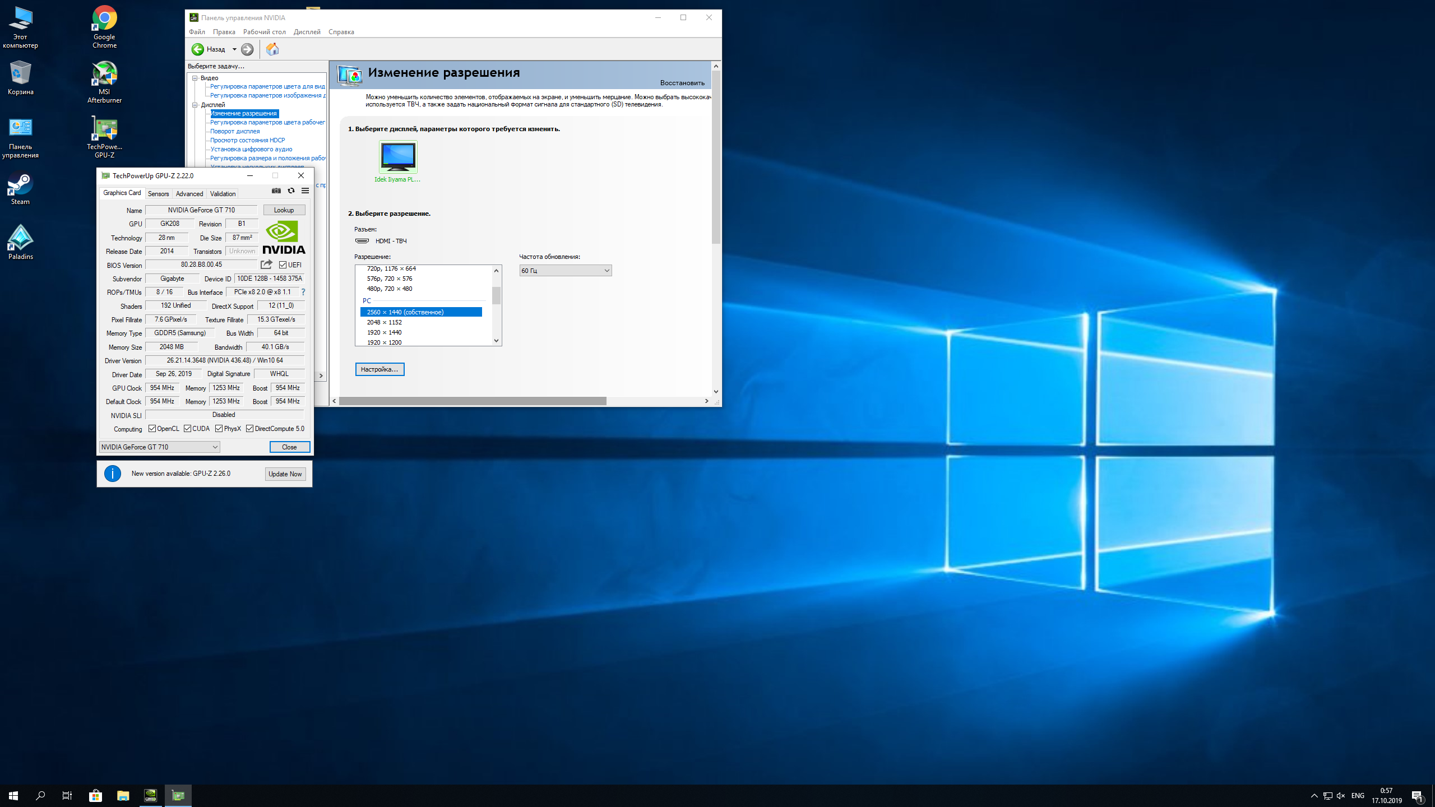
Task: Toggle the UEFI checkbox
Action: click(x=283, y=265)
